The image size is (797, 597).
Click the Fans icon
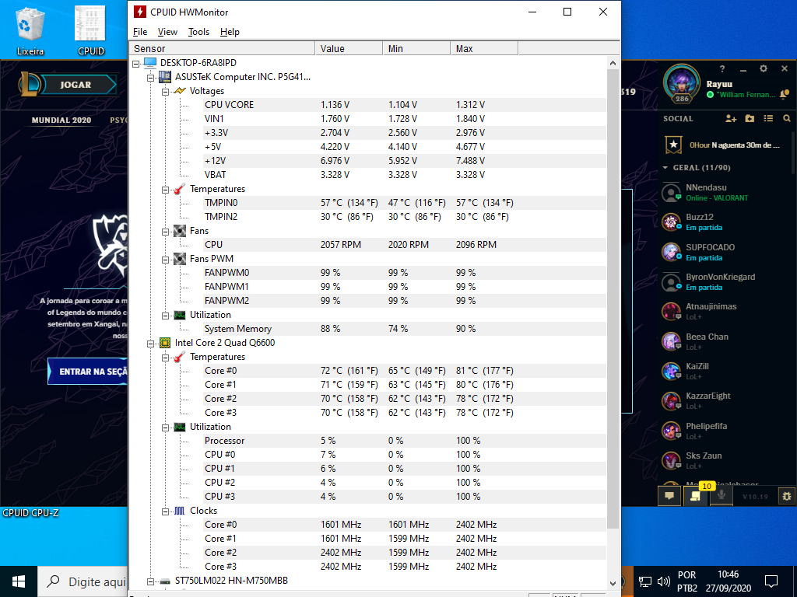click(180, 231)
